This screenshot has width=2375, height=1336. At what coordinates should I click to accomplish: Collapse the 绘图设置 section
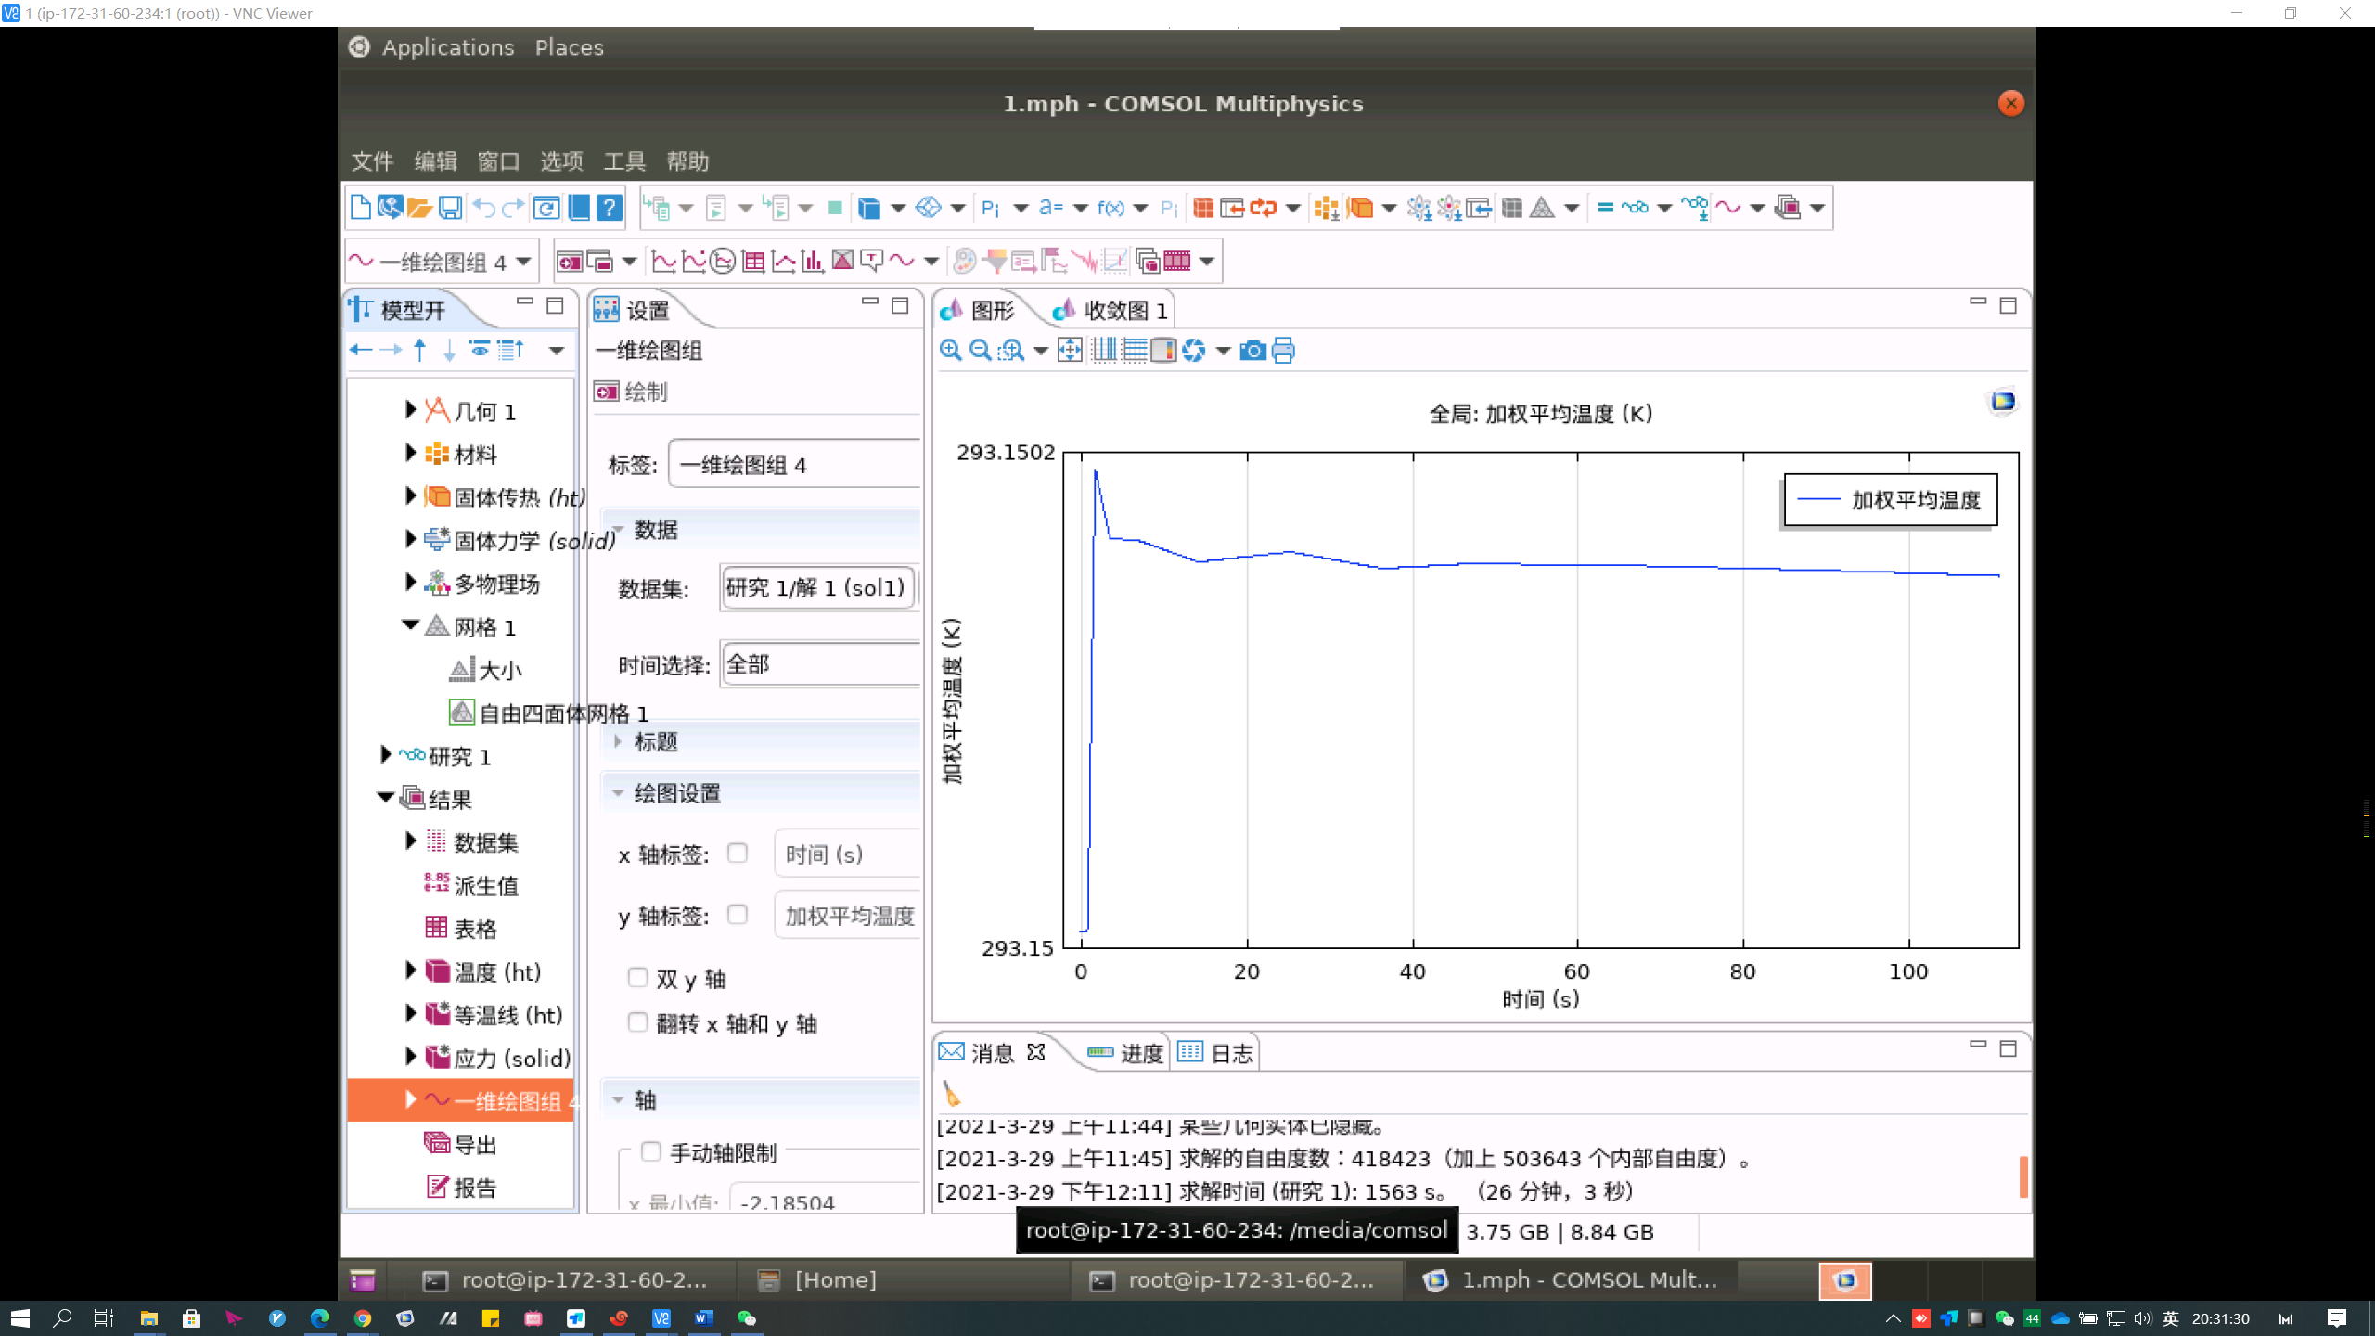coord(618,793)
